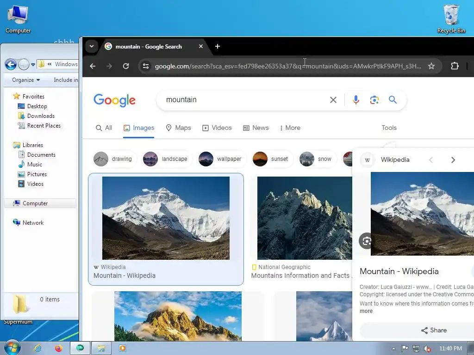Click the blue magnifier search button
This screenshot has height=355, width=474.
click(x=393, y=100)
